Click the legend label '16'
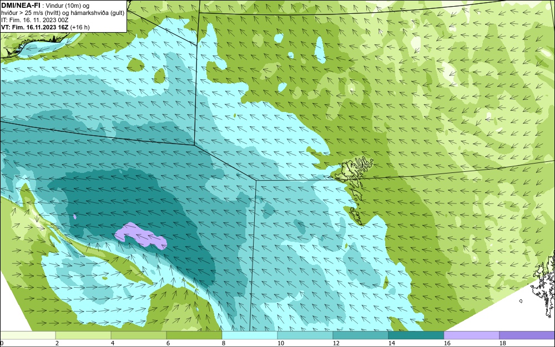The height and width of the screenshot is (347, 555). point(447,343)
